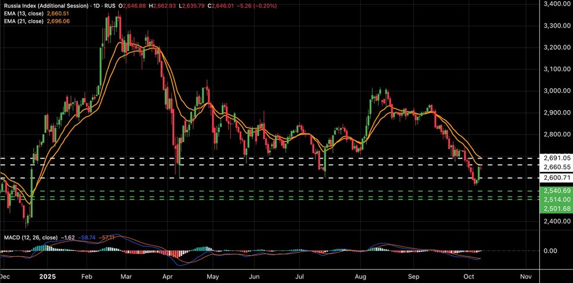Viewport: 573px width, 283px height.
Task: Click the EMA 21 value 2,696.06
Action: point(58,21)
